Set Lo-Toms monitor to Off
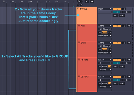This screenshot has width=134, height=95. (x=109, y=83)
